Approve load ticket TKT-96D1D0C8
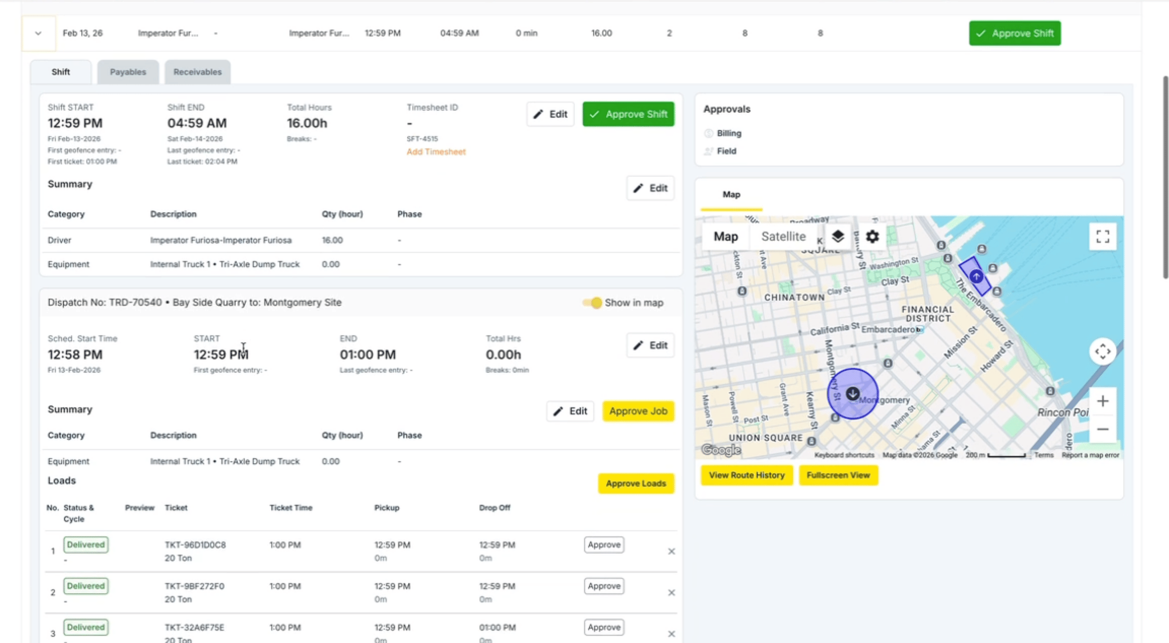1169x643 pixels. (604, 544)
